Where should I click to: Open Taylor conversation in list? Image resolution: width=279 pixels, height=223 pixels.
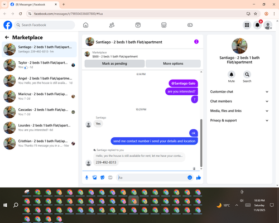[x=39, y=65]
